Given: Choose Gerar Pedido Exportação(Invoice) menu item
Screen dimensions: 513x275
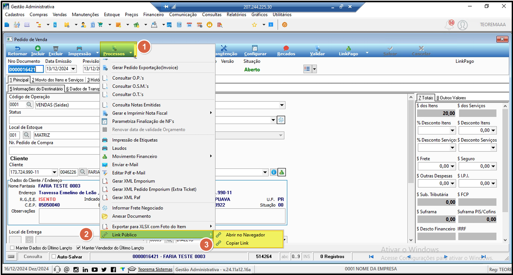Looking at the screenshot, I should tap(157, 67).
